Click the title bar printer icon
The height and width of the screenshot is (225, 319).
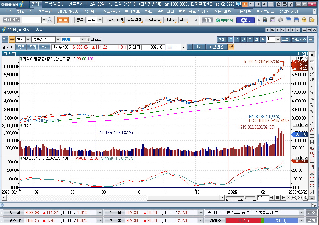(x=285, y=4)
